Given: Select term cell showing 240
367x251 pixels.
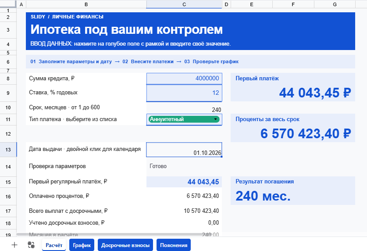Looking at the screenshot, I should [x=184, y=108].
